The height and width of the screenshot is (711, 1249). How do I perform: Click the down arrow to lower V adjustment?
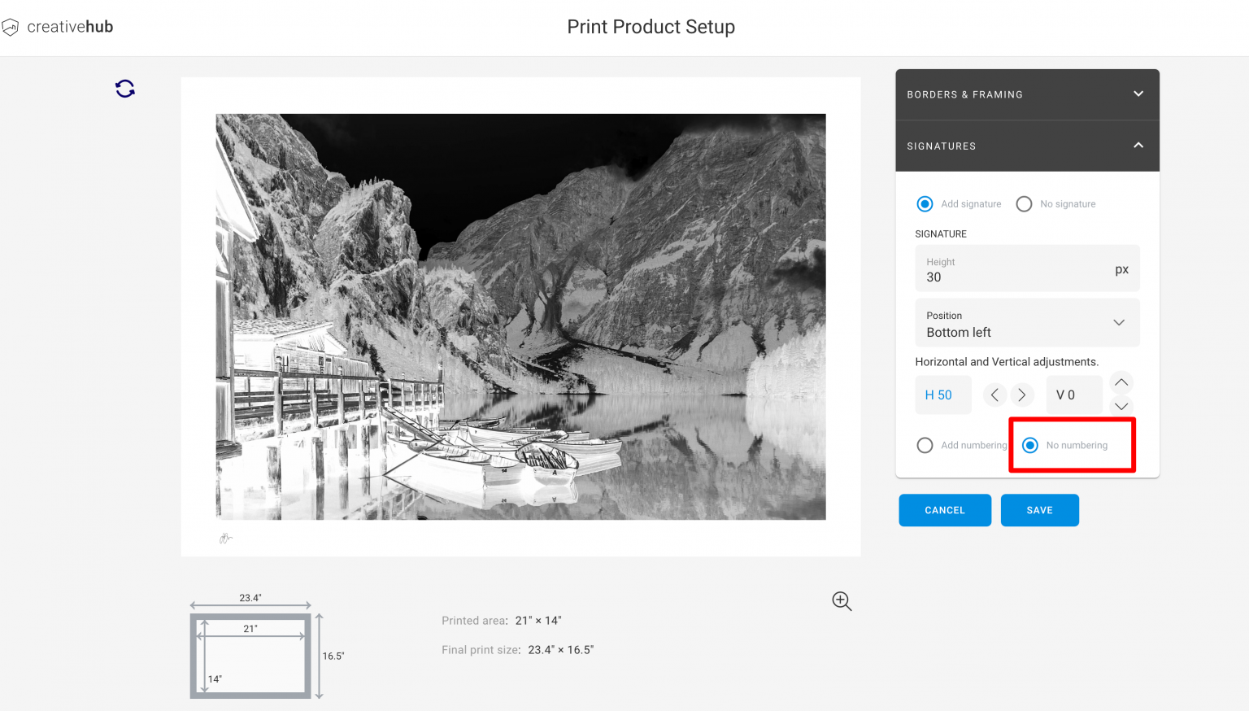coord(1121,406)
